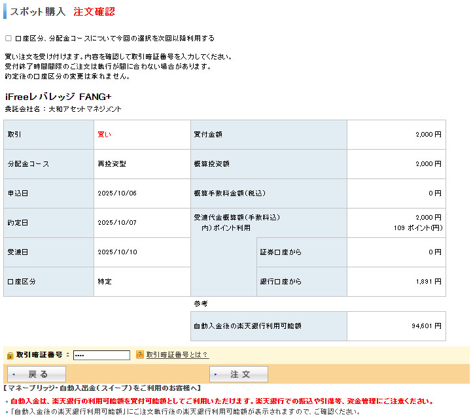This screenshot has width=473, height=419.
Task: Click the 特定 account type value
Action: pos(105,282)
